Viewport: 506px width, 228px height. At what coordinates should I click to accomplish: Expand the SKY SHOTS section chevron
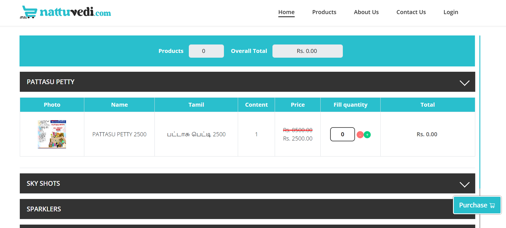[464, 184]
